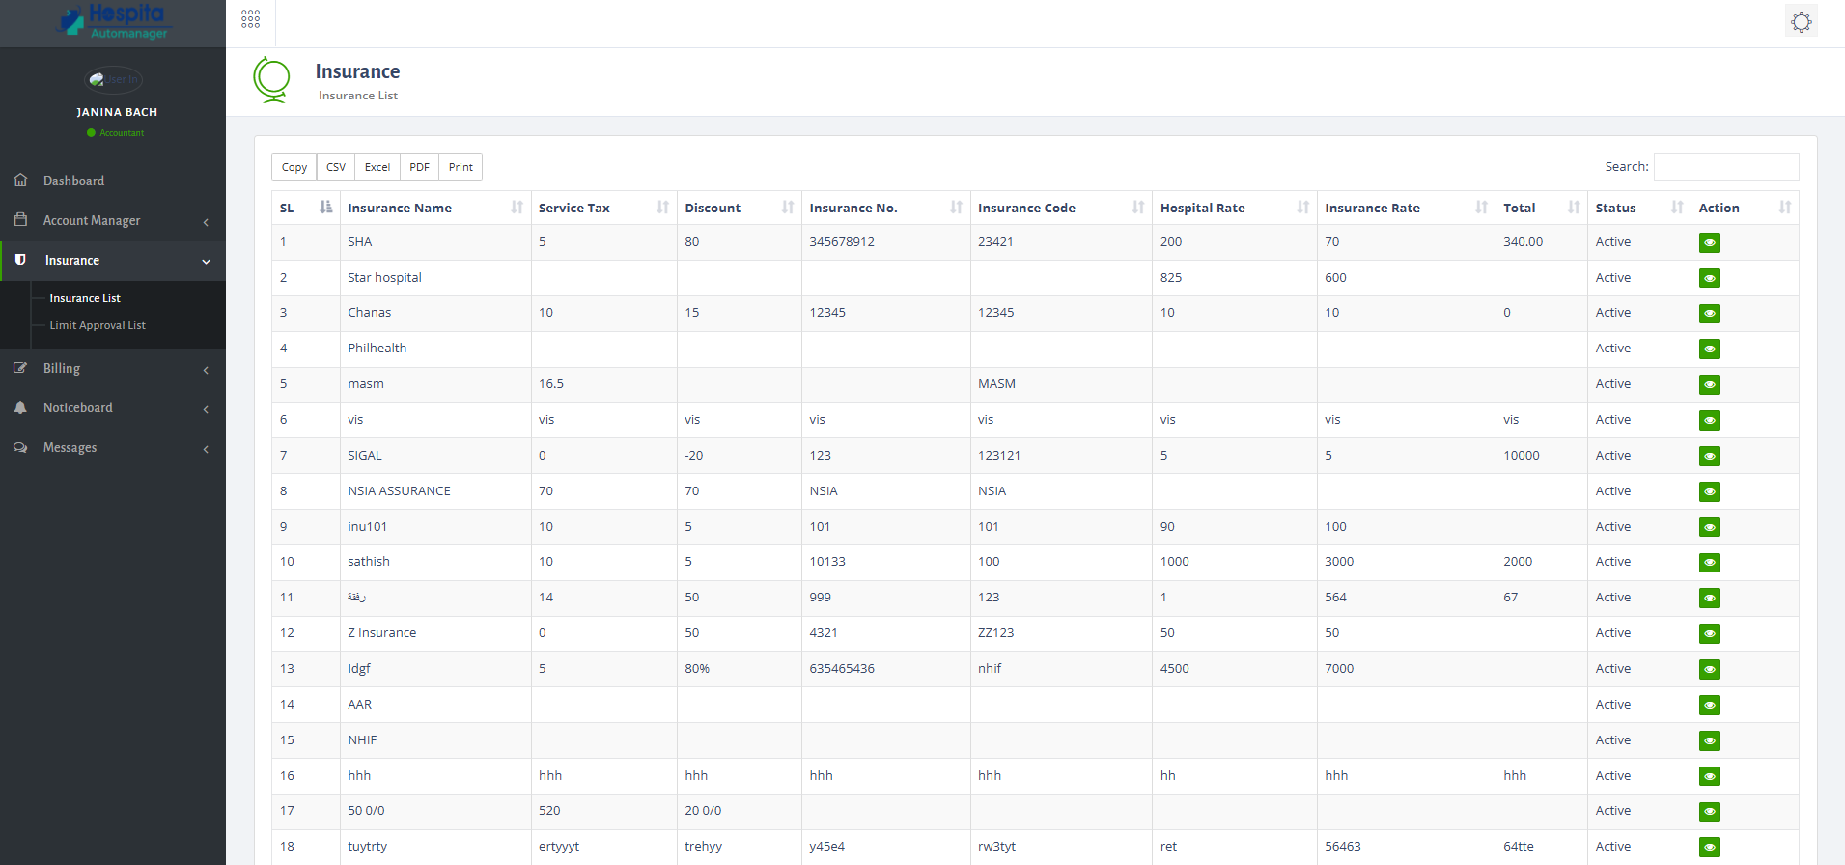Sort table by Total column
Image resolution: width=1845 pixels, height=865 pixels.
click(1541, 208)
